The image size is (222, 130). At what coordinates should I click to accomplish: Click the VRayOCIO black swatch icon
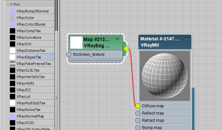13,123
